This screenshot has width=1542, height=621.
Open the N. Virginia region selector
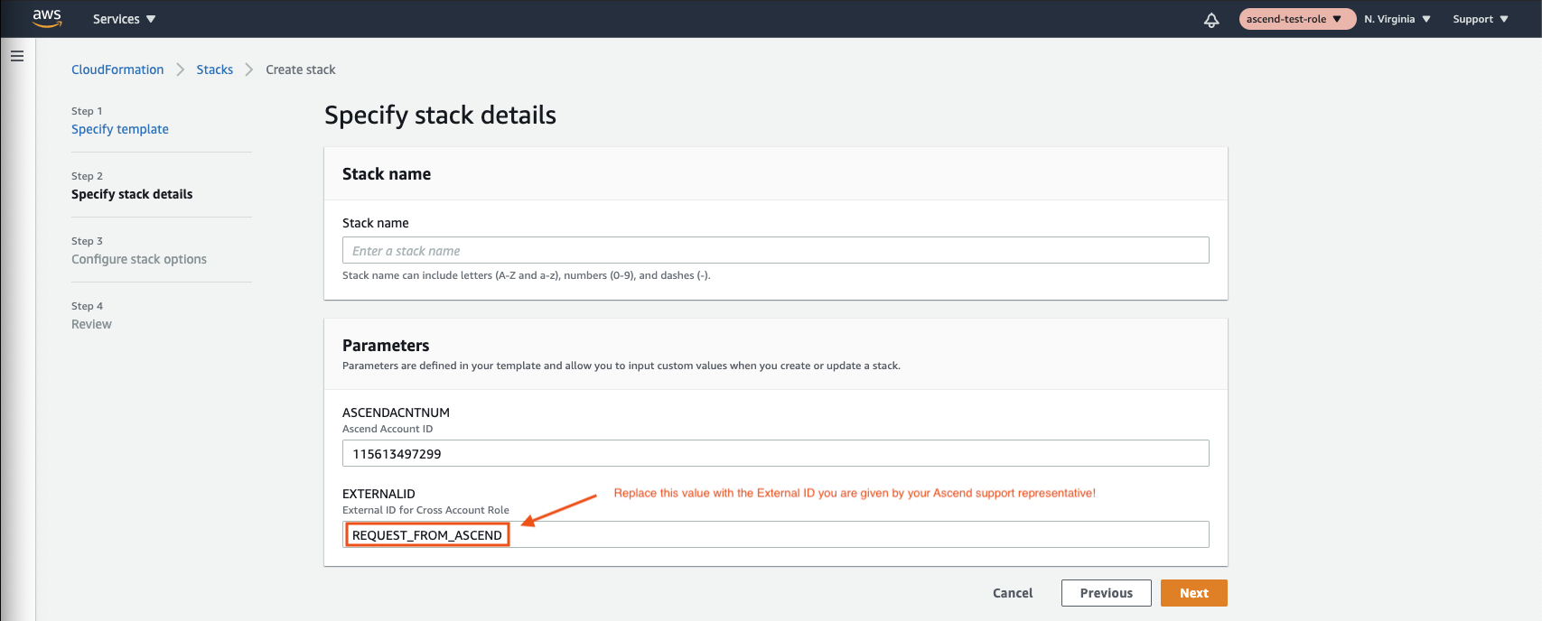tap(1397, 19)
